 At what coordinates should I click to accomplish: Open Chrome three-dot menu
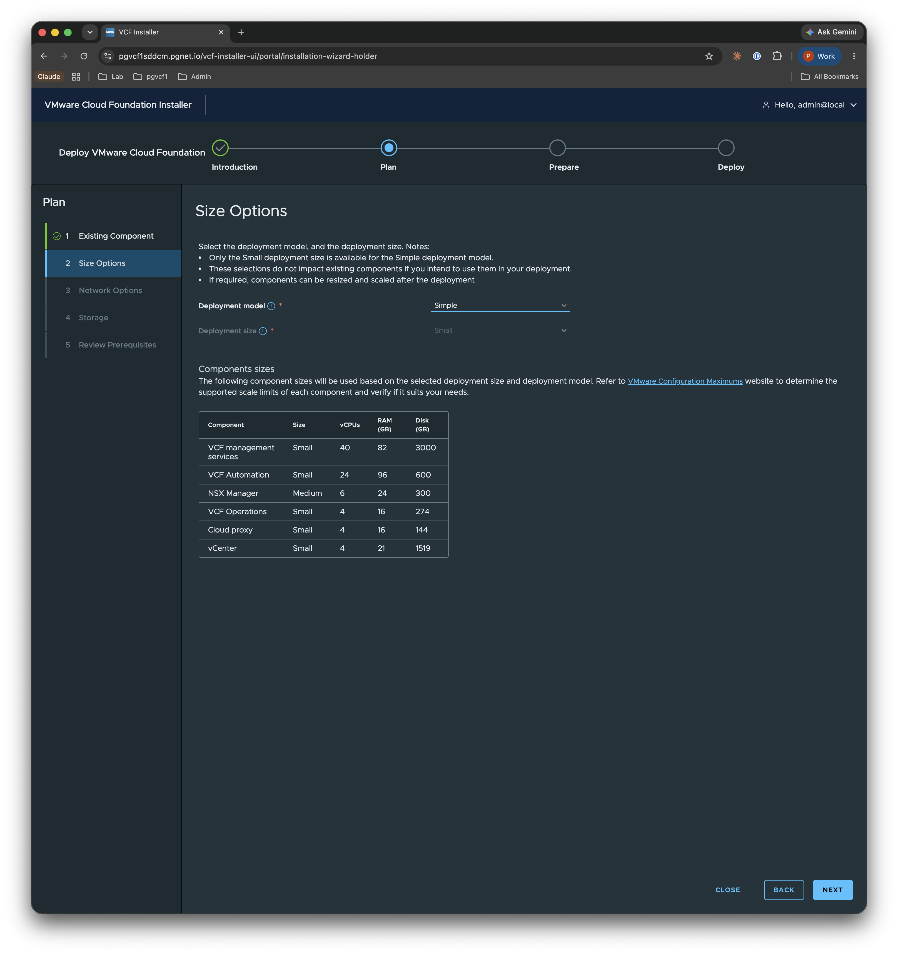point(854,56)
